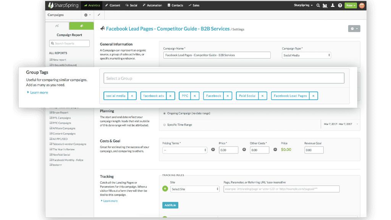The image size is (391, 220).
Task: Switch to the chart reports tab in sidebar
Action: 57,26
